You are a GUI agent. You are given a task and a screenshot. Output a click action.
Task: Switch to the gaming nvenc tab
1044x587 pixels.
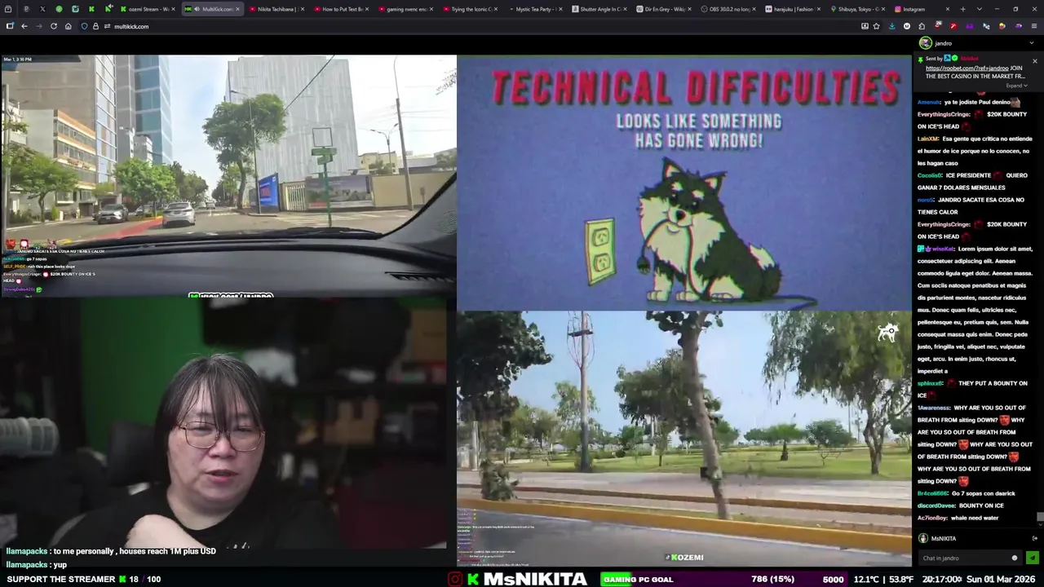405,9
